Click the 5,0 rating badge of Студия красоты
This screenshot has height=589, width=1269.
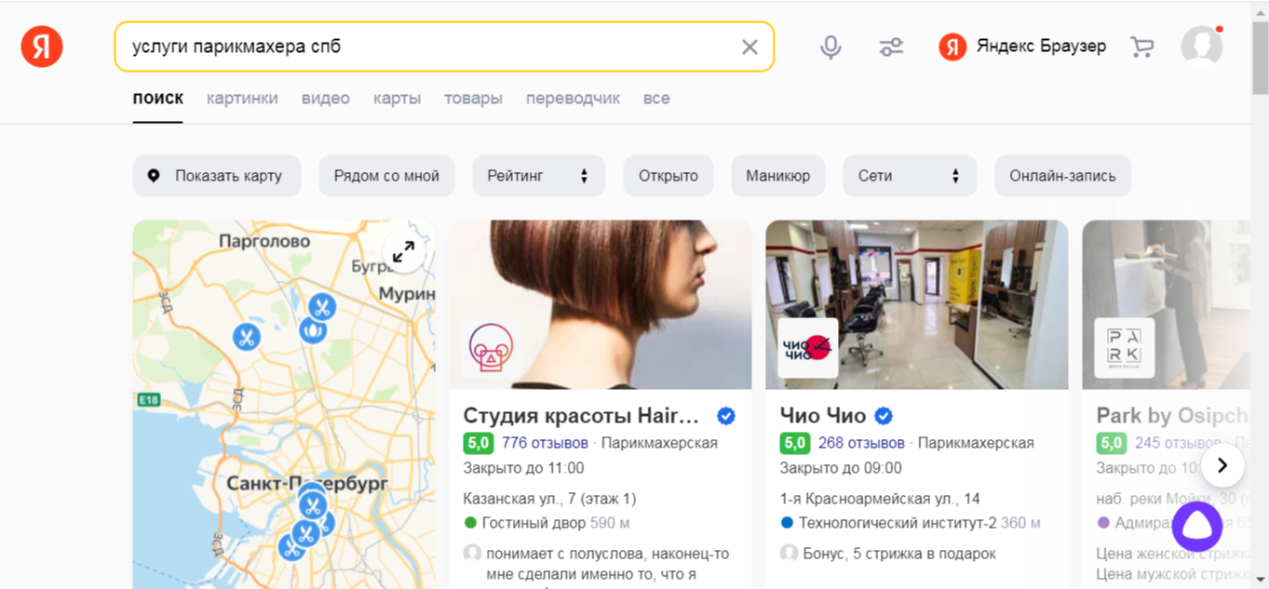(x=478, y=443)
